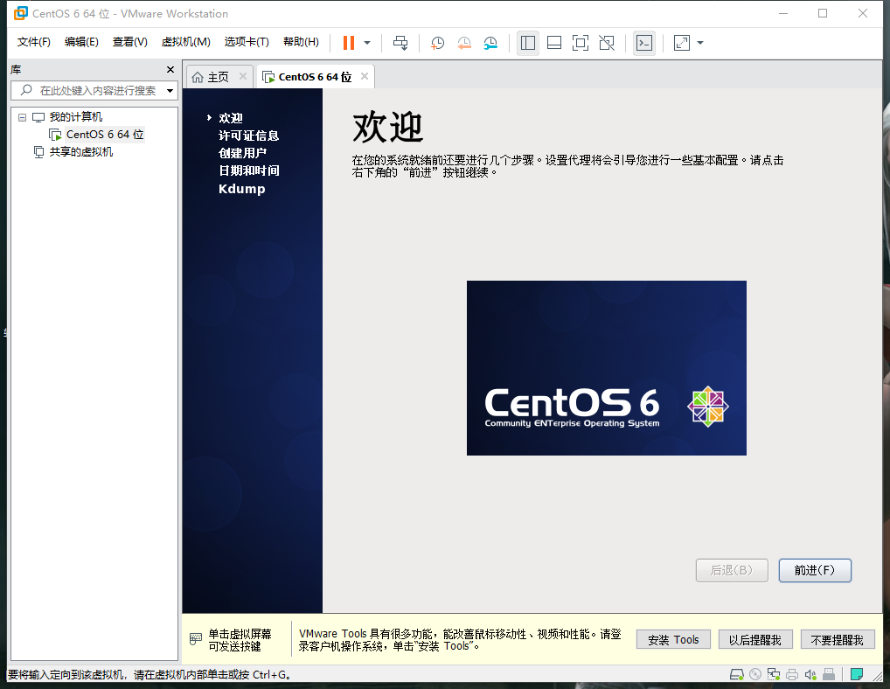The image size is (890, 689).
Task: Open the library search filter dropdown arrow
Action: pyautogui.click(x=170, y=90)
